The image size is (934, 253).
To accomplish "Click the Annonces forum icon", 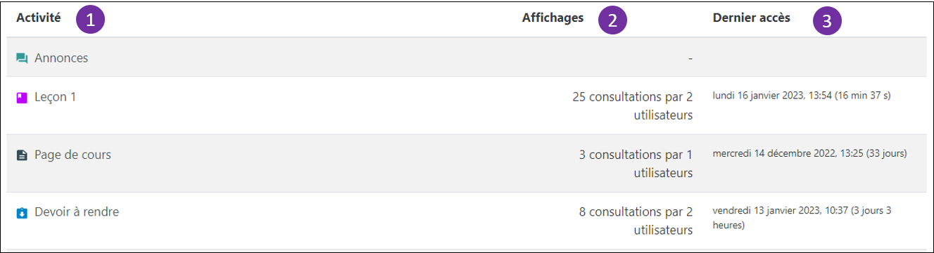I will coord(22,58).
